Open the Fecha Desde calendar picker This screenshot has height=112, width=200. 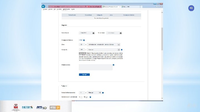(x=93, y=33)
